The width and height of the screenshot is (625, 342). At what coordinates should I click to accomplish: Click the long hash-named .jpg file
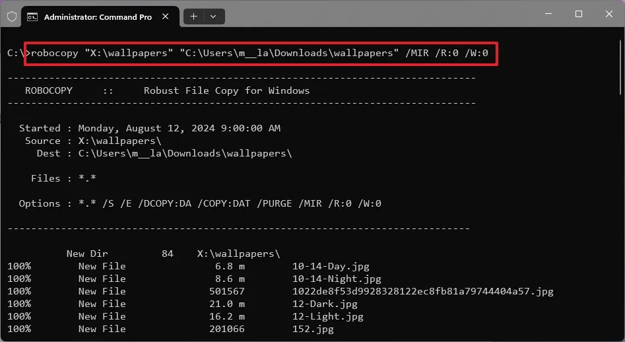423,291
